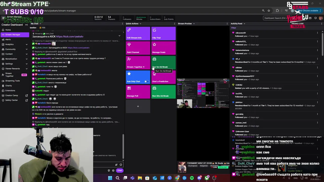Screen dimensions: 324x182
Task: Click the Stream Preview video thumbnail
Action: pos(203,93)
